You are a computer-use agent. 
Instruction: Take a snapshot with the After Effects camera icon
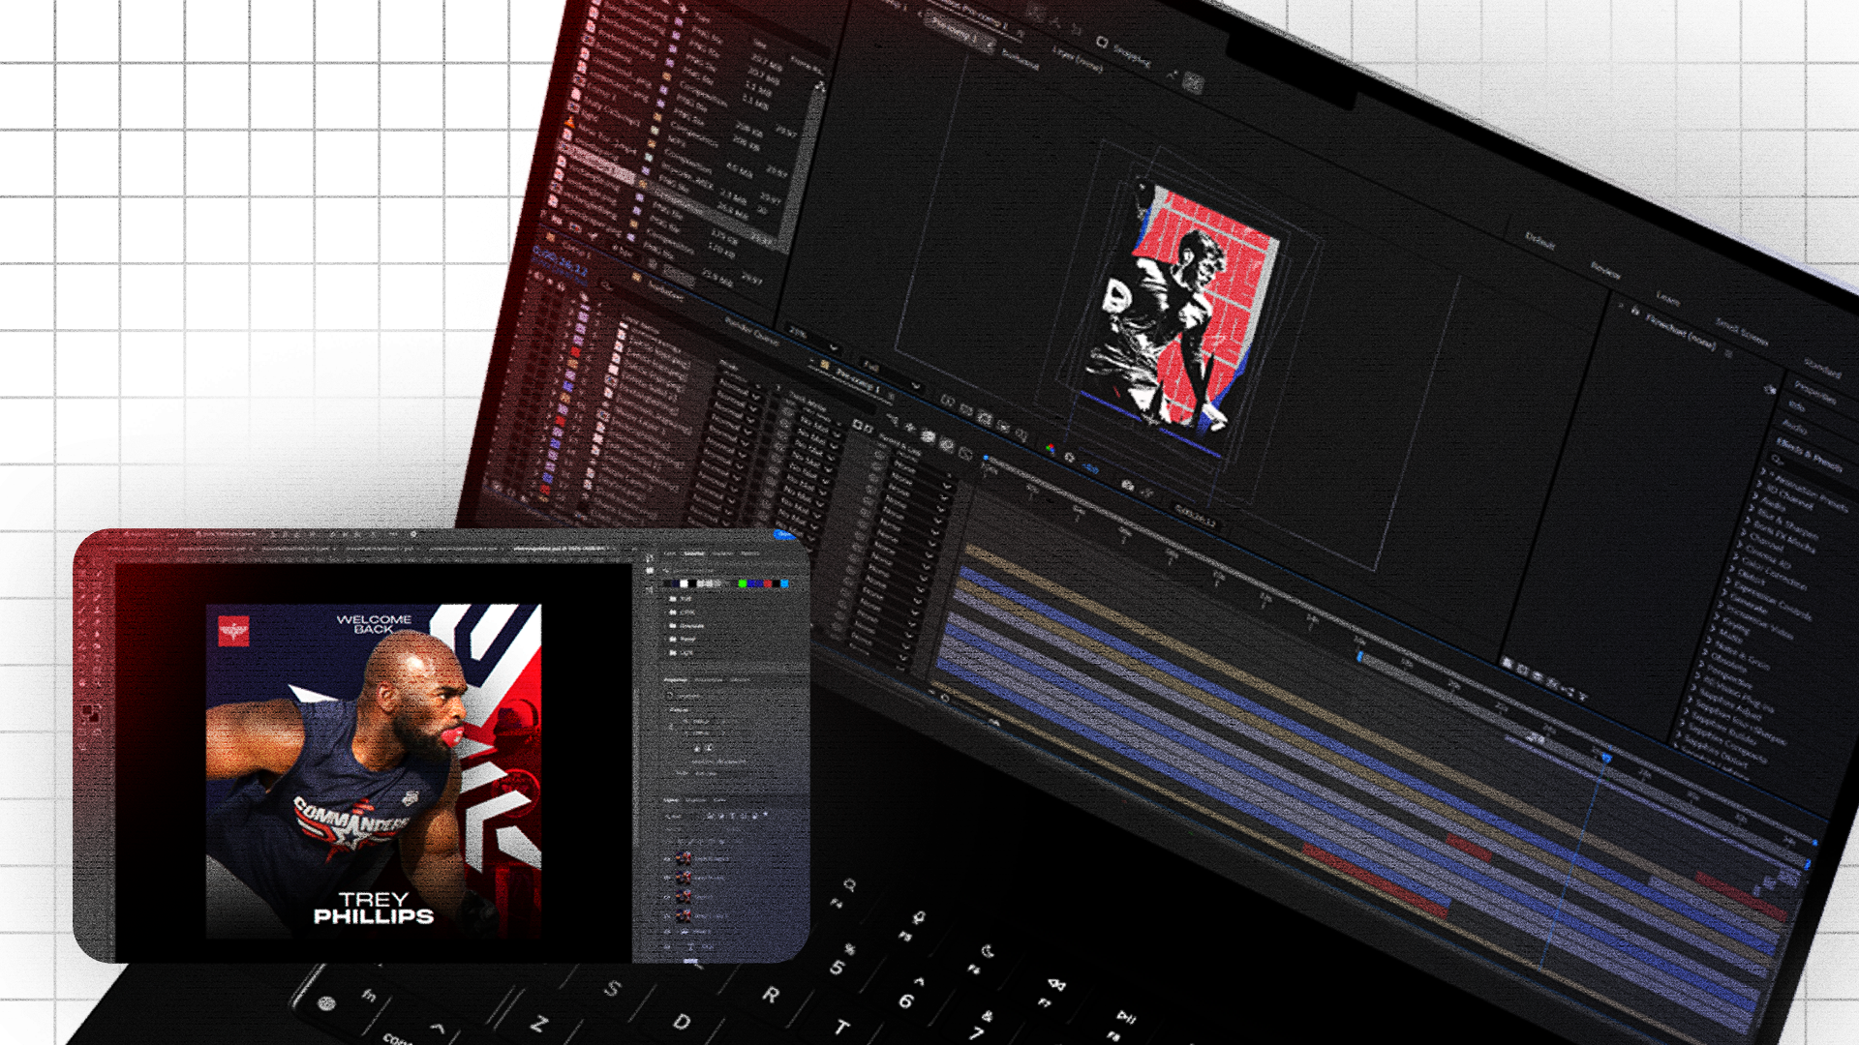click(x=1128, y=485)
